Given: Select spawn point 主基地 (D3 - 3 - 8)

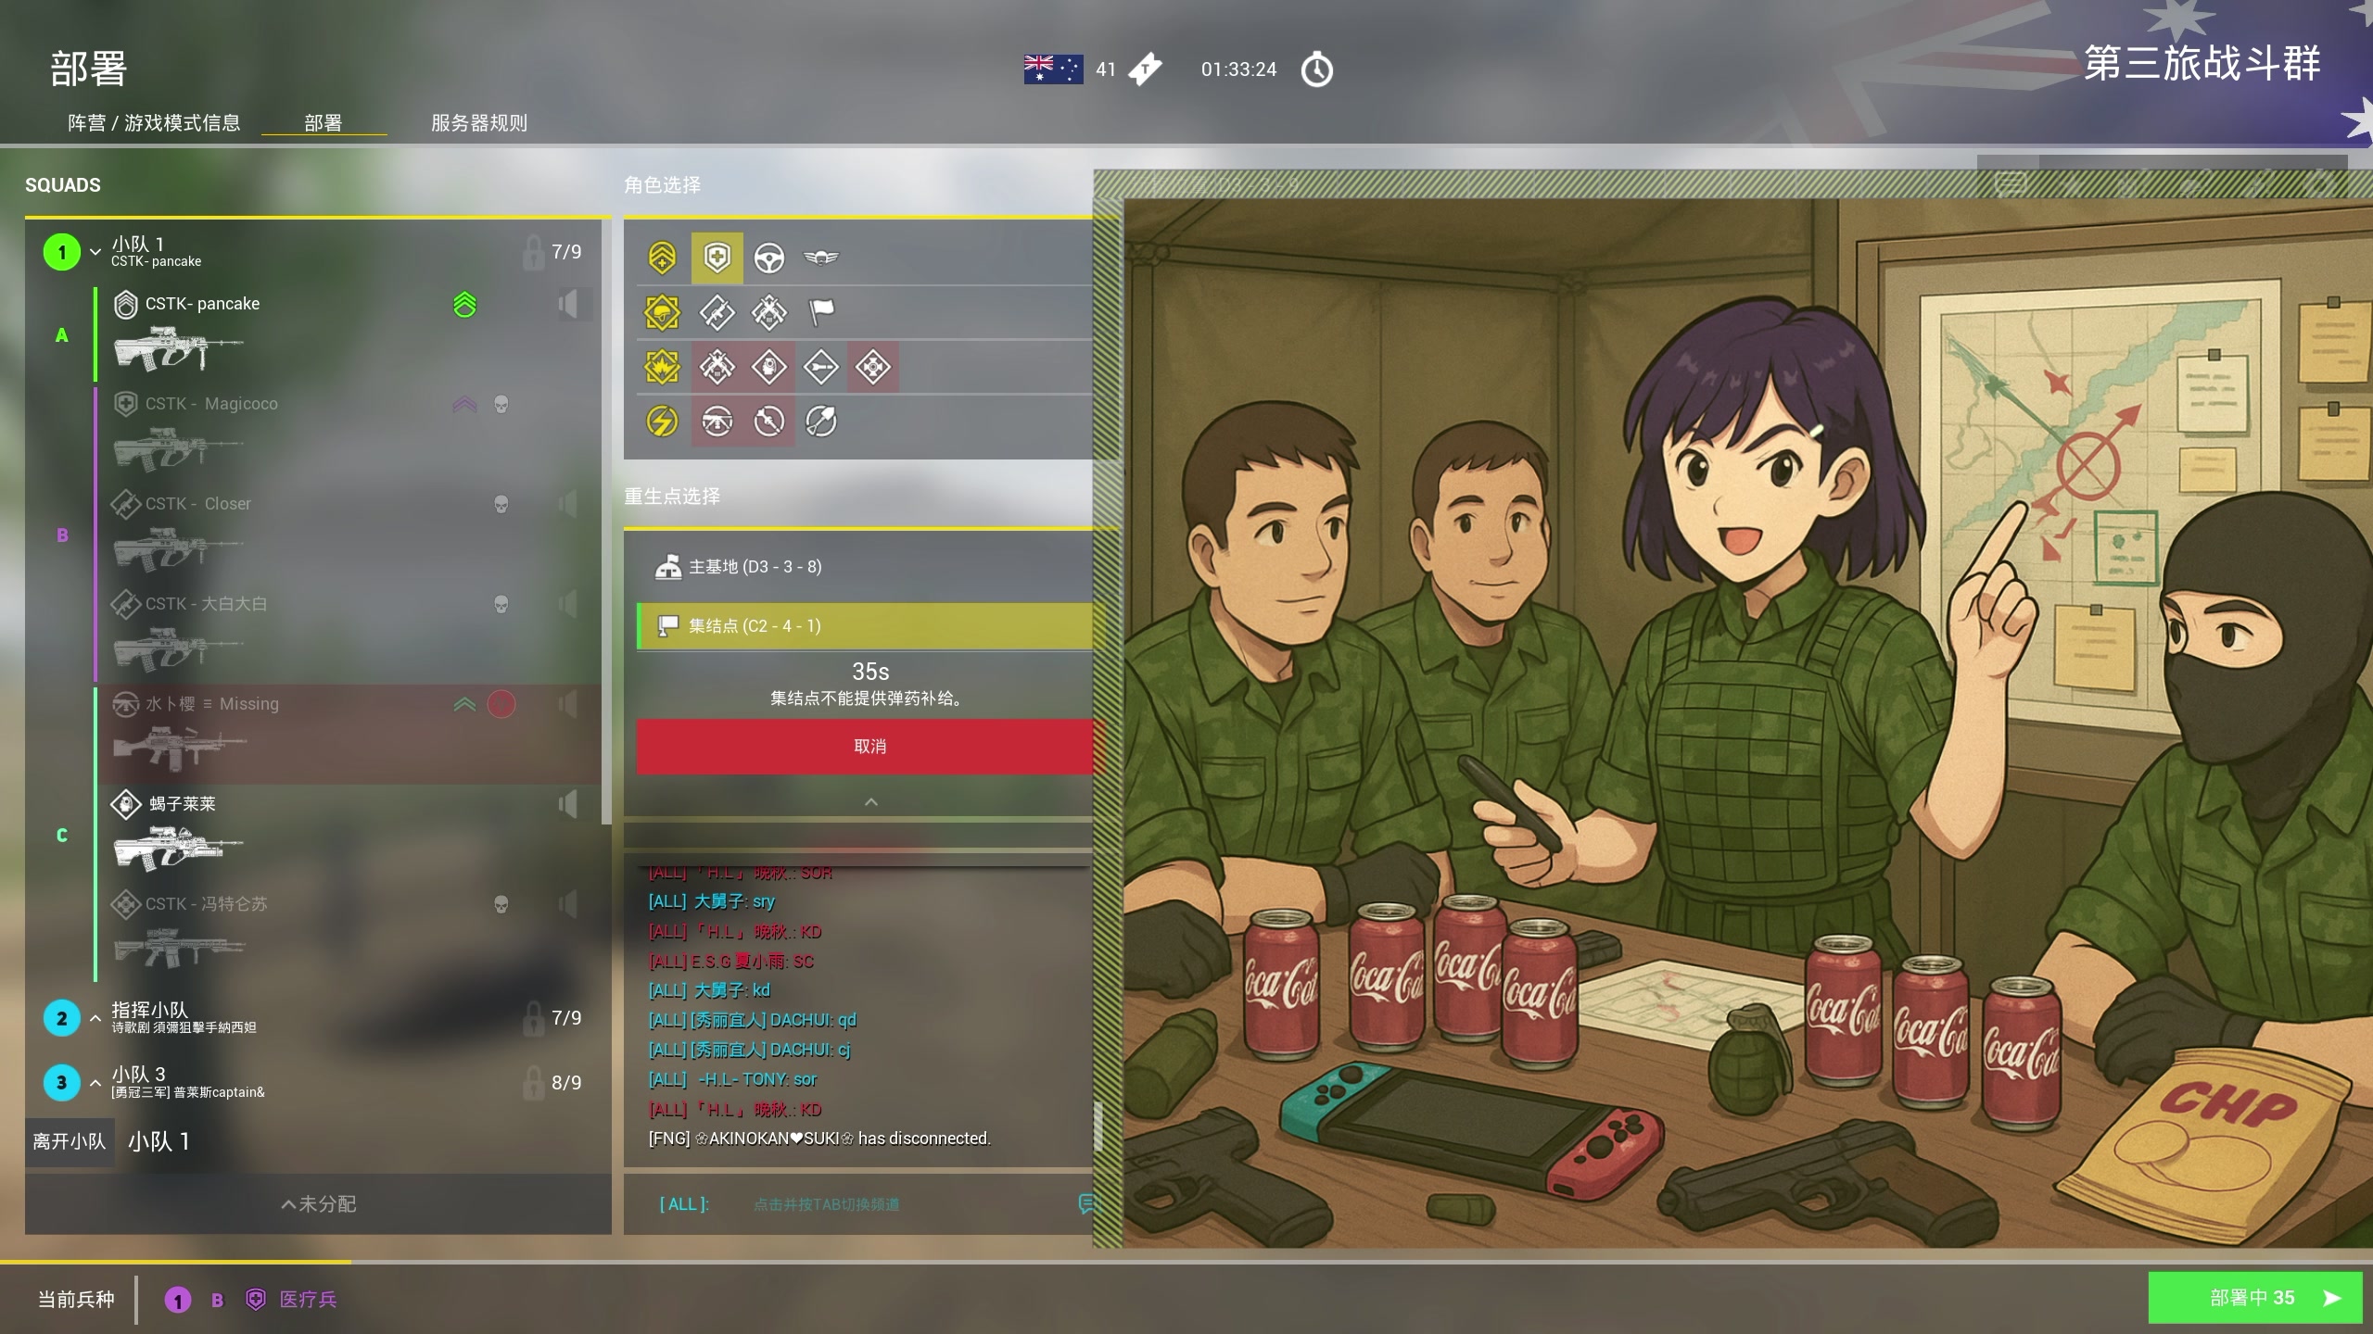Looking at the screenshot, I should click(864, 566).
